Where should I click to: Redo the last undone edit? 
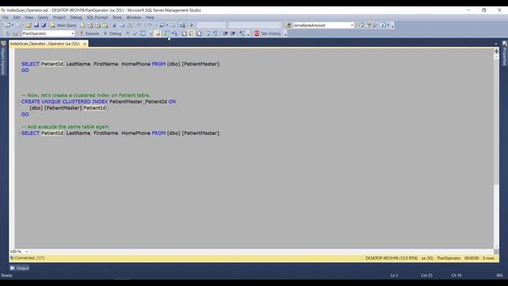tap(150, 25)
